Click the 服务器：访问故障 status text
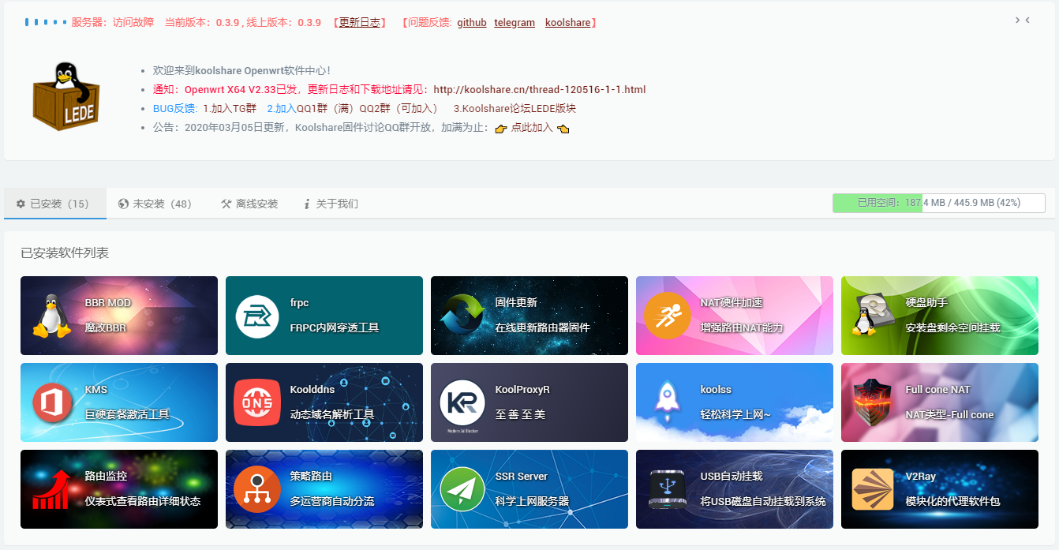 pos(113,23)
